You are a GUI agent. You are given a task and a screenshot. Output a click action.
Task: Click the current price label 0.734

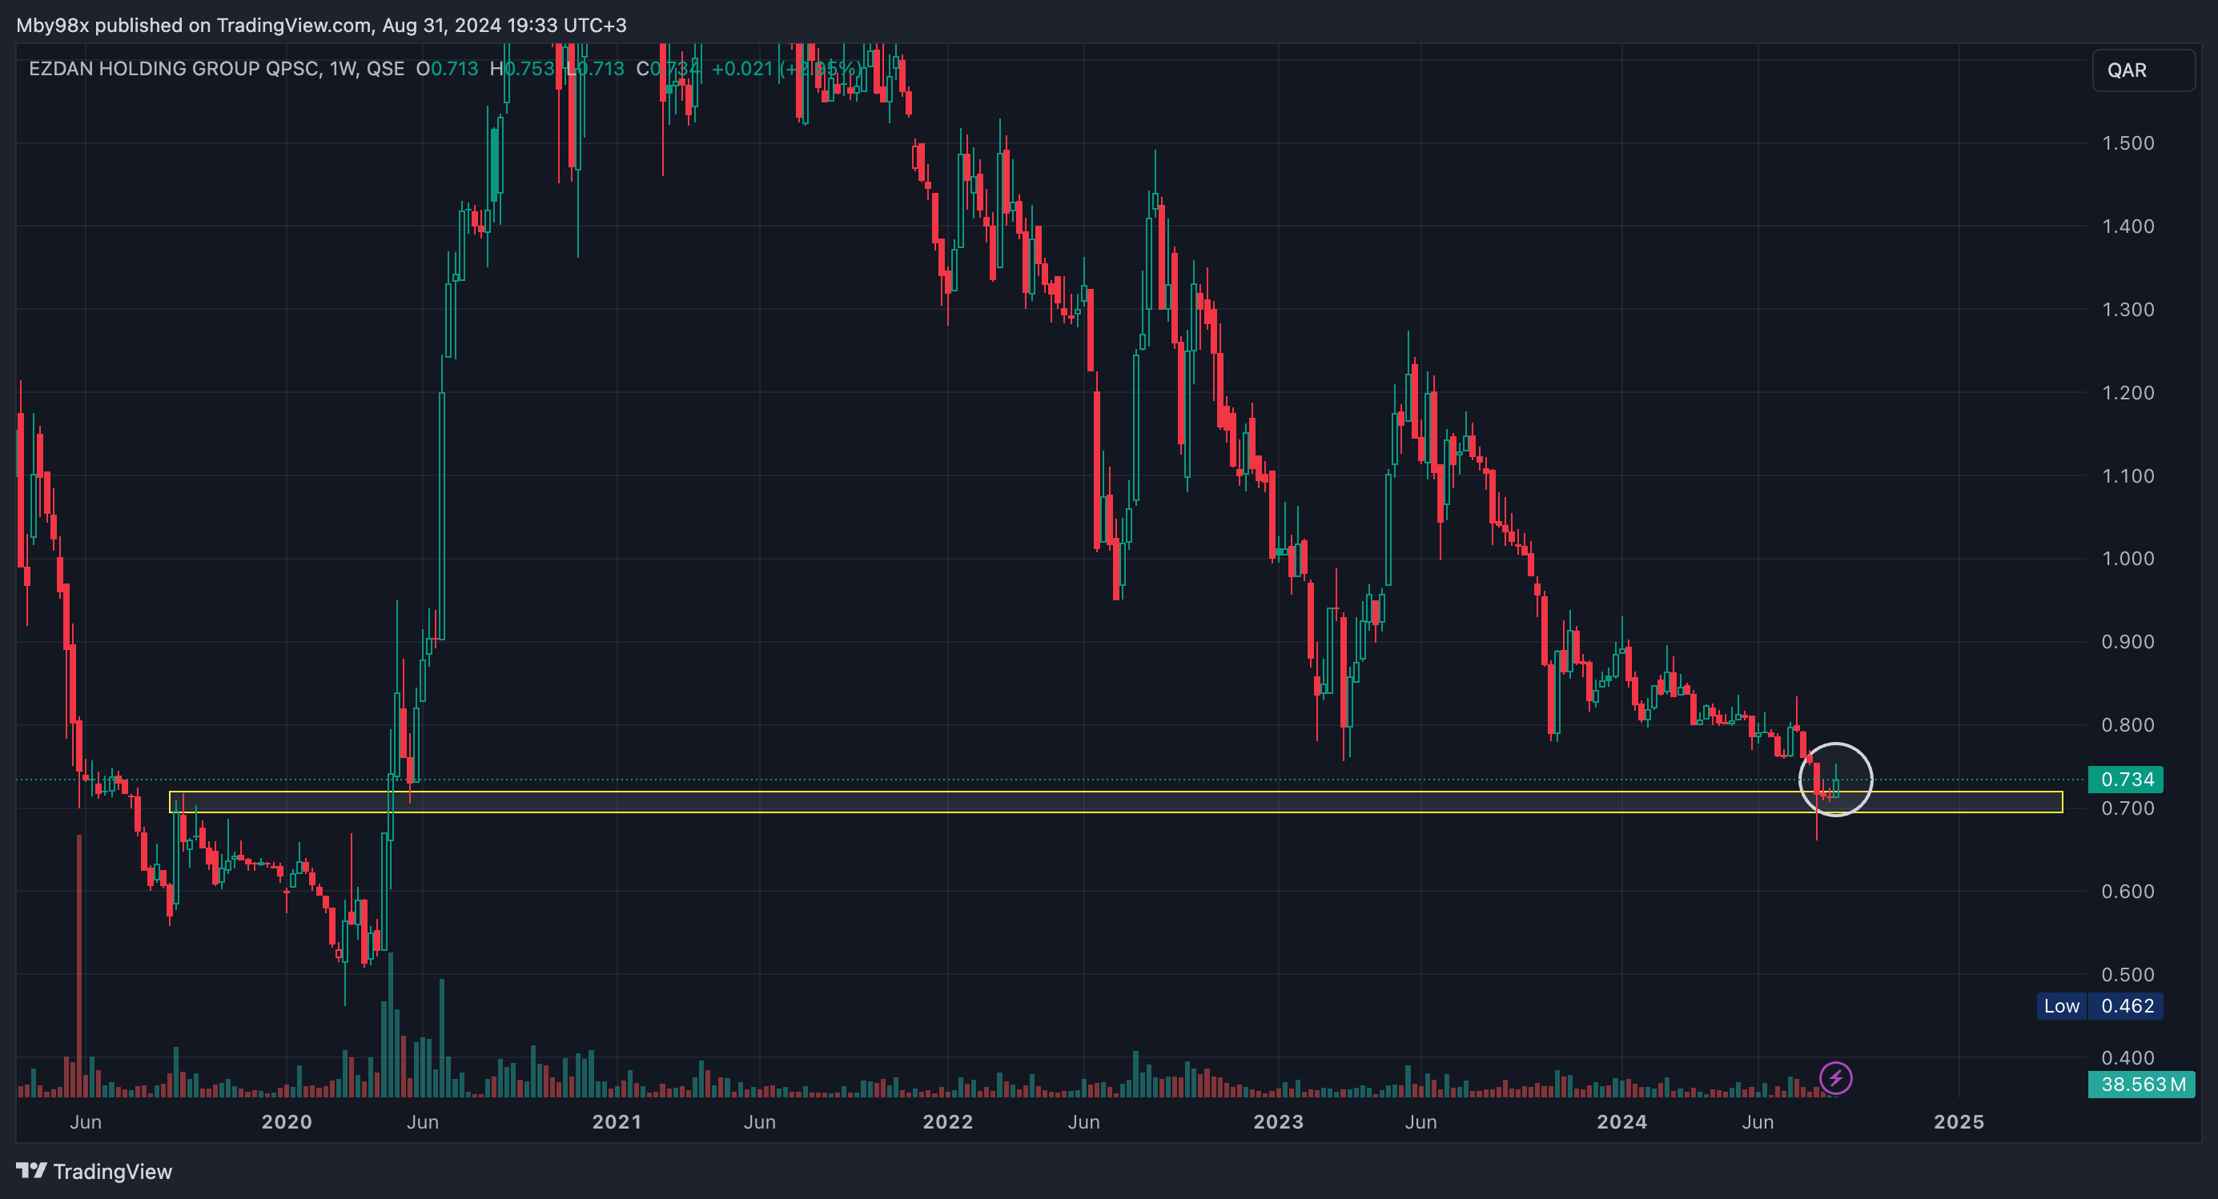pyautogui.click(x=2126, y=779)
